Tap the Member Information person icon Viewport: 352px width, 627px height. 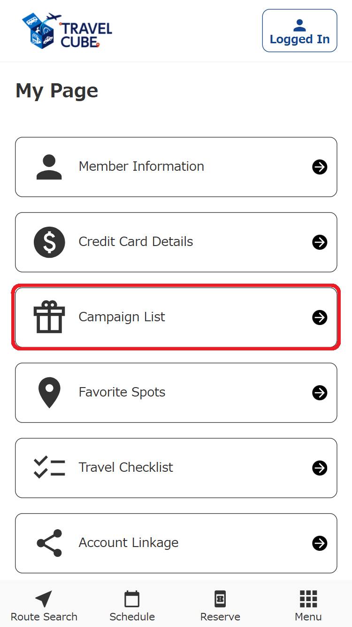click(49, 167)
